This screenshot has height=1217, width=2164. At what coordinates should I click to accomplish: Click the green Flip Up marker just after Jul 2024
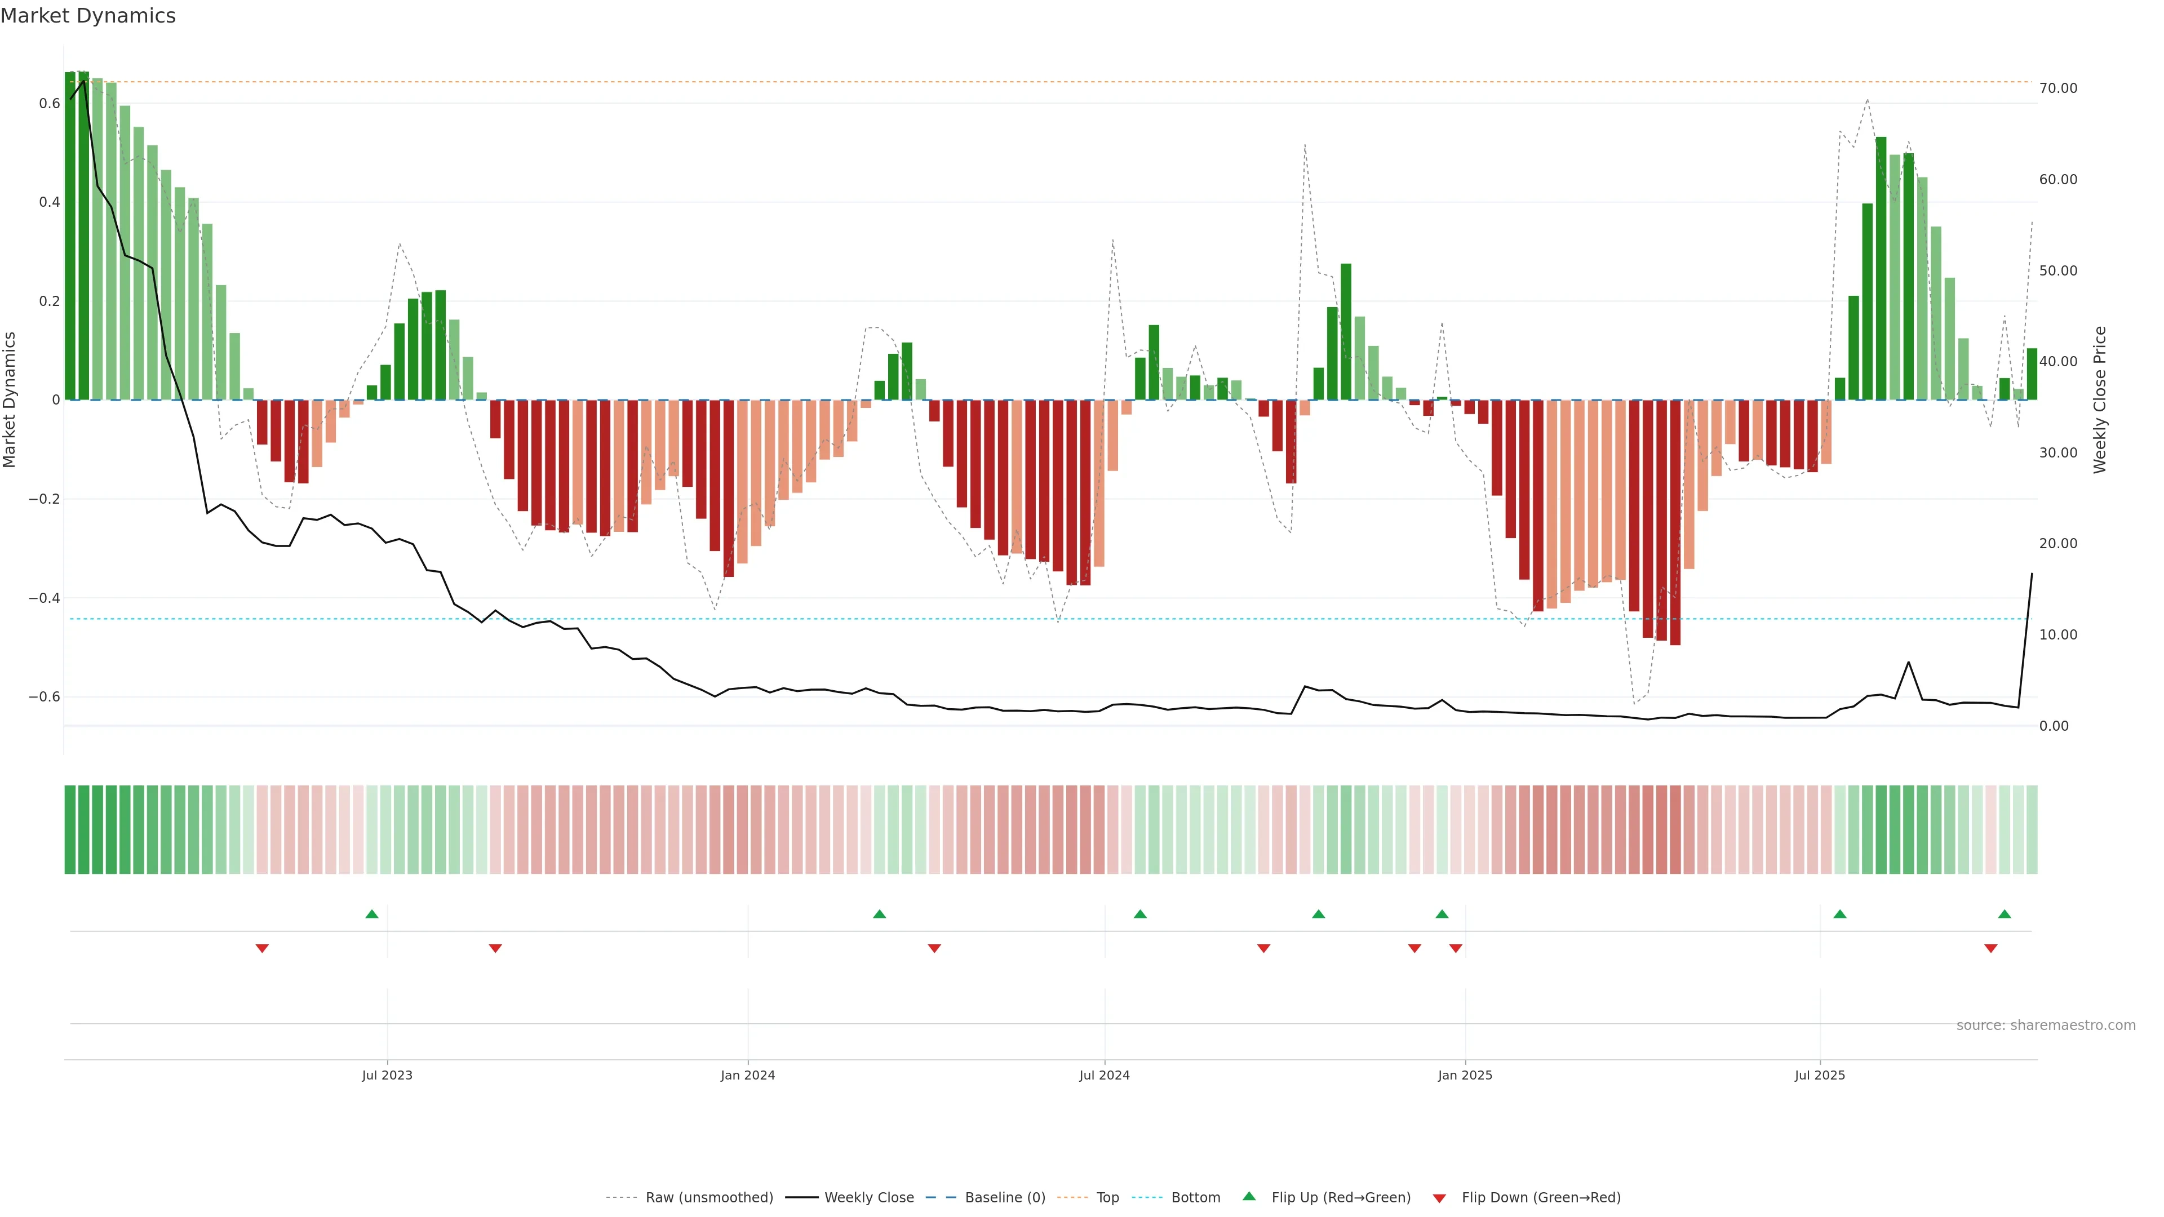[x=1140, y=914]
